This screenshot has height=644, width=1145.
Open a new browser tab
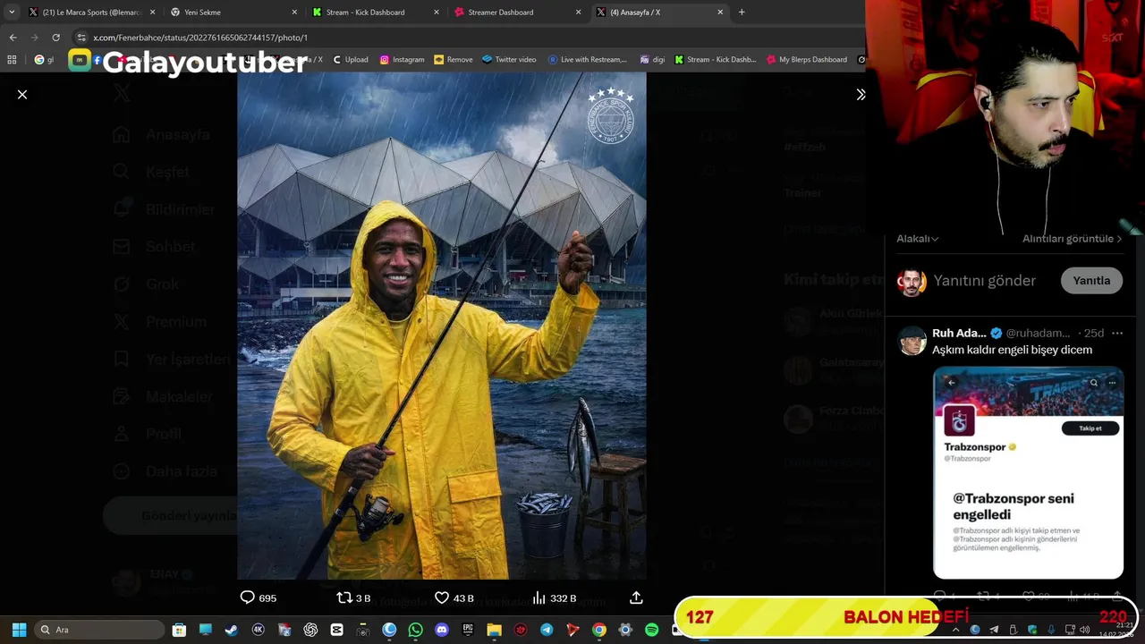742,12
